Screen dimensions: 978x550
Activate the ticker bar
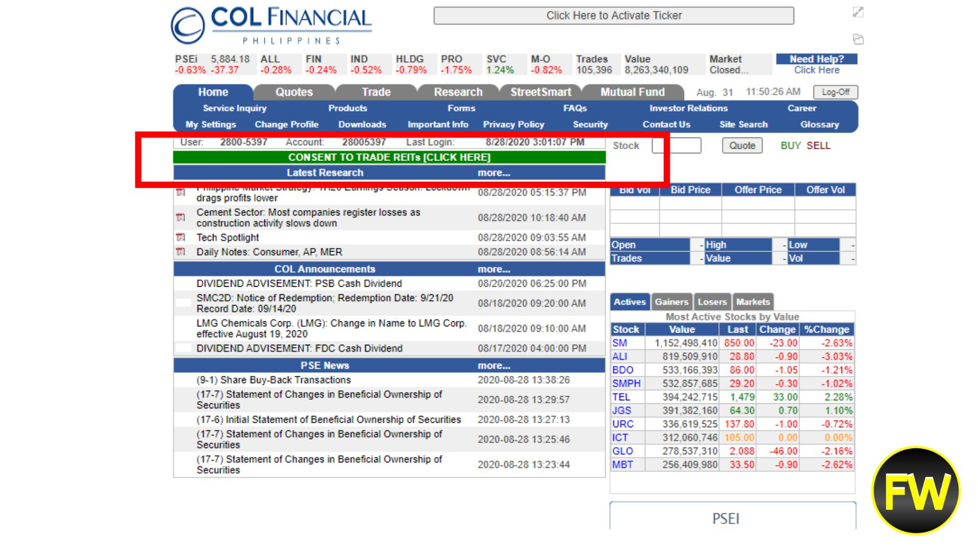point(614,15)
